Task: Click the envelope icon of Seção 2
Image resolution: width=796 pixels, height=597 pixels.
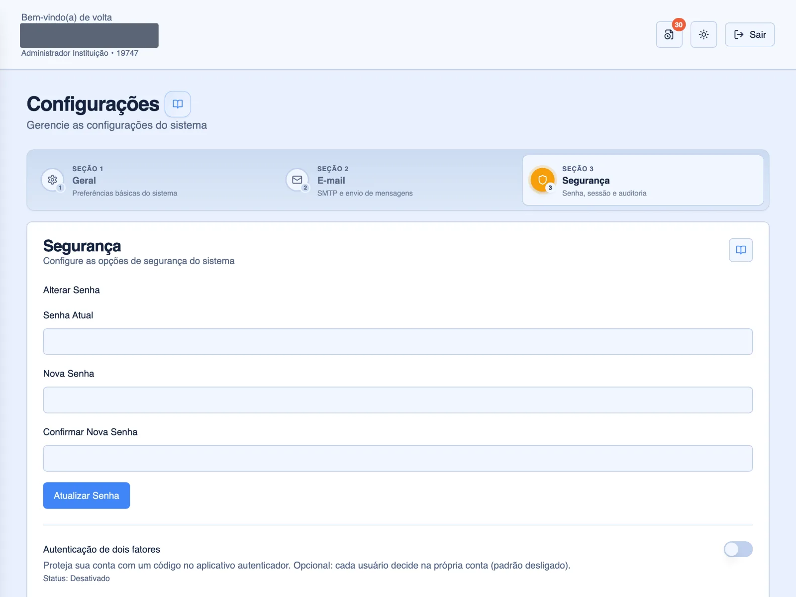Action: coord(297,180)
